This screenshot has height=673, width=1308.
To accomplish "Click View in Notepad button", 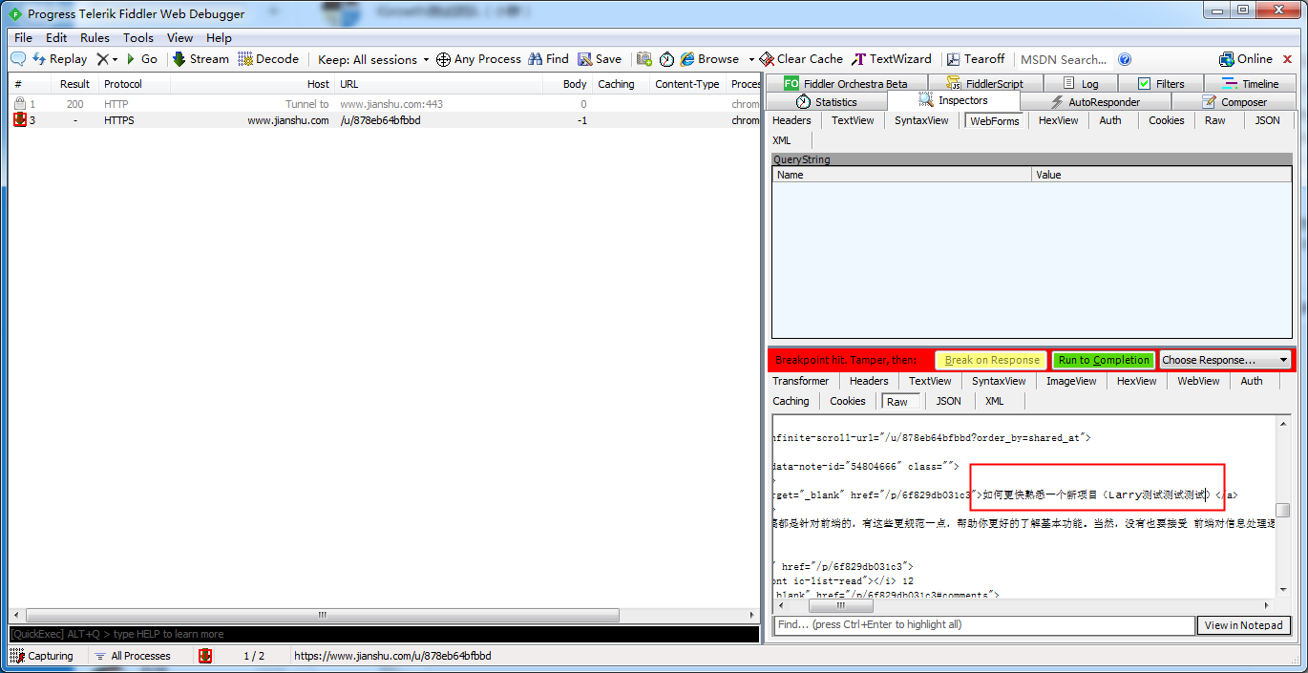I will point(1242,625).
